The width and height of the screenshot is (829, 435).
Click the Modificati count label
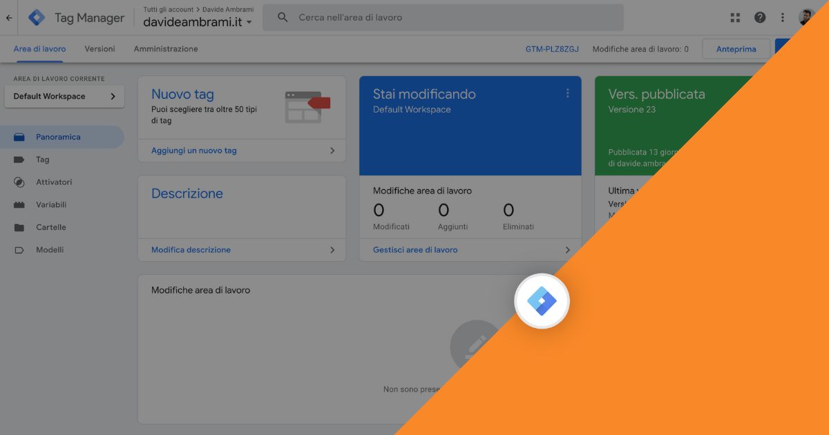click(x=391, y=226)
